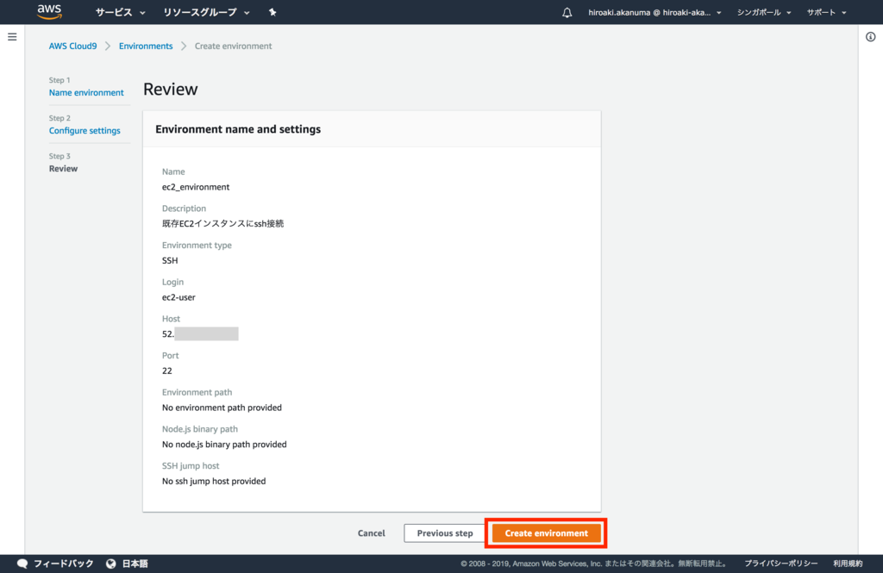Click the pin shortcut icon
This screenshot has height=573, width=883.
[x=272, y=12]
